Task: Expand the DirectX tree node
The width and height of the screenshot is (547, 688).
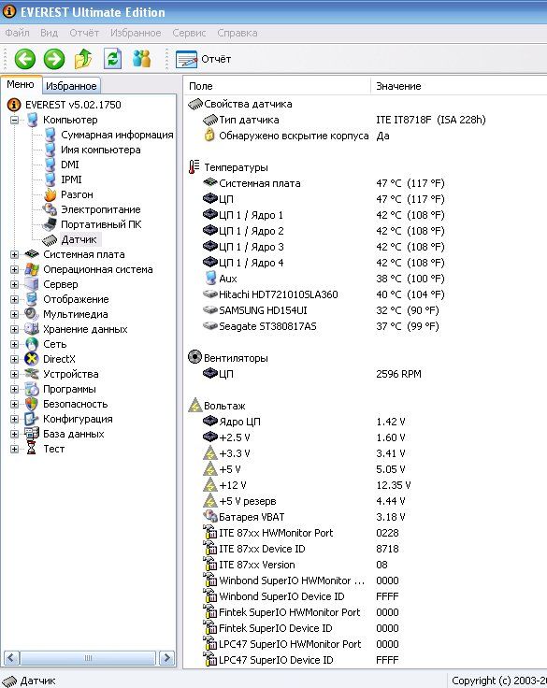Action: click(14, 359)
